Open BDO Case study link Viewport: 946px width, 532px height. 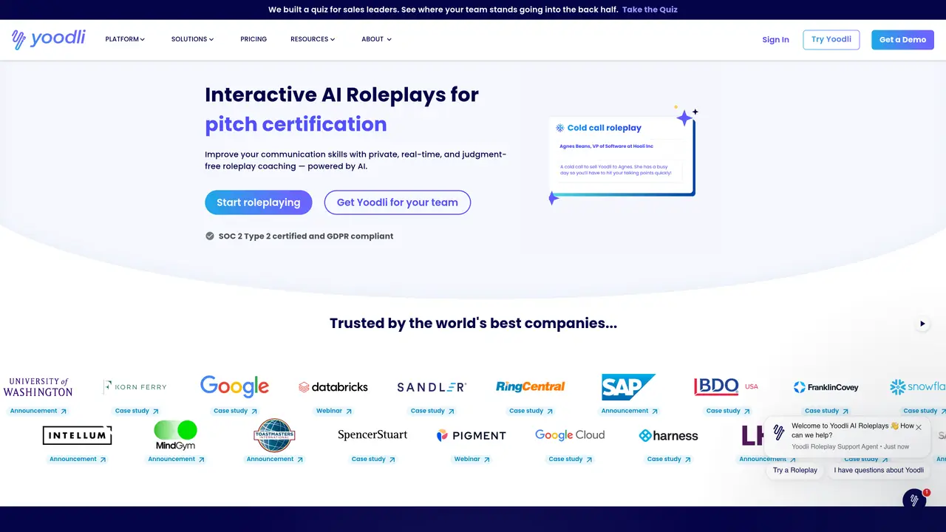pyautogui.click(x=728, y=411)
